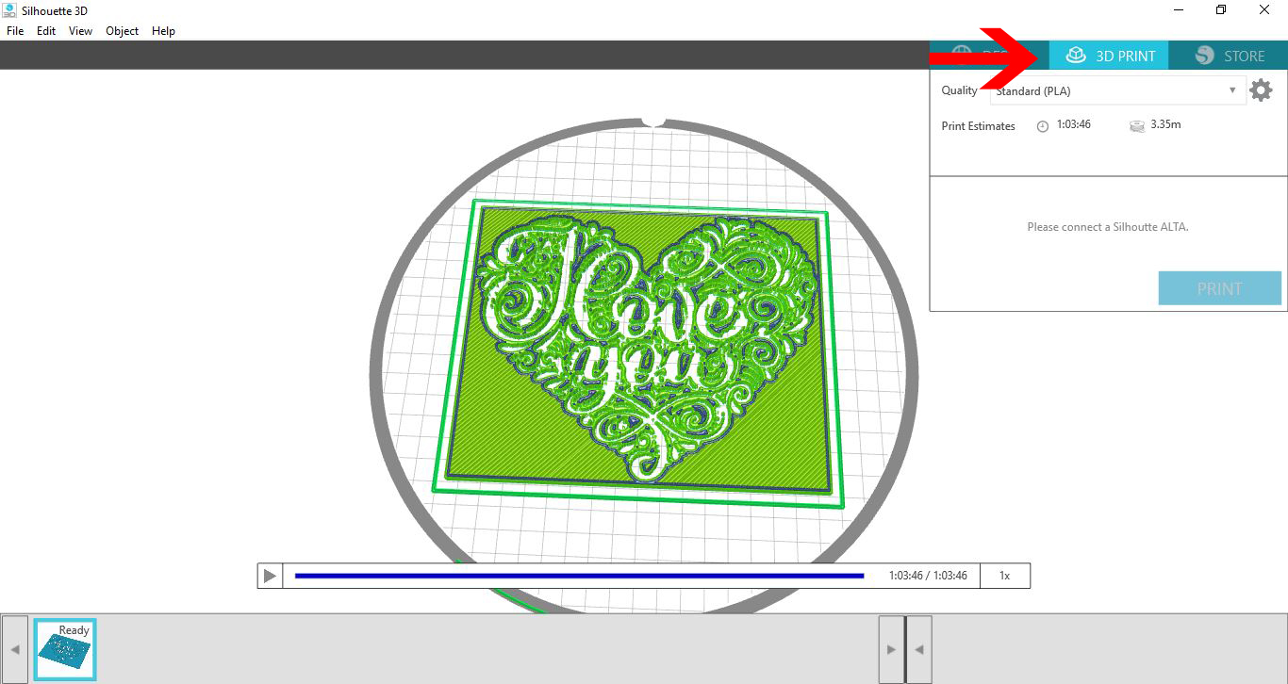Minimize the Silhouette 3D window
The image size is (1288, 684).
tap(1179, 10)
